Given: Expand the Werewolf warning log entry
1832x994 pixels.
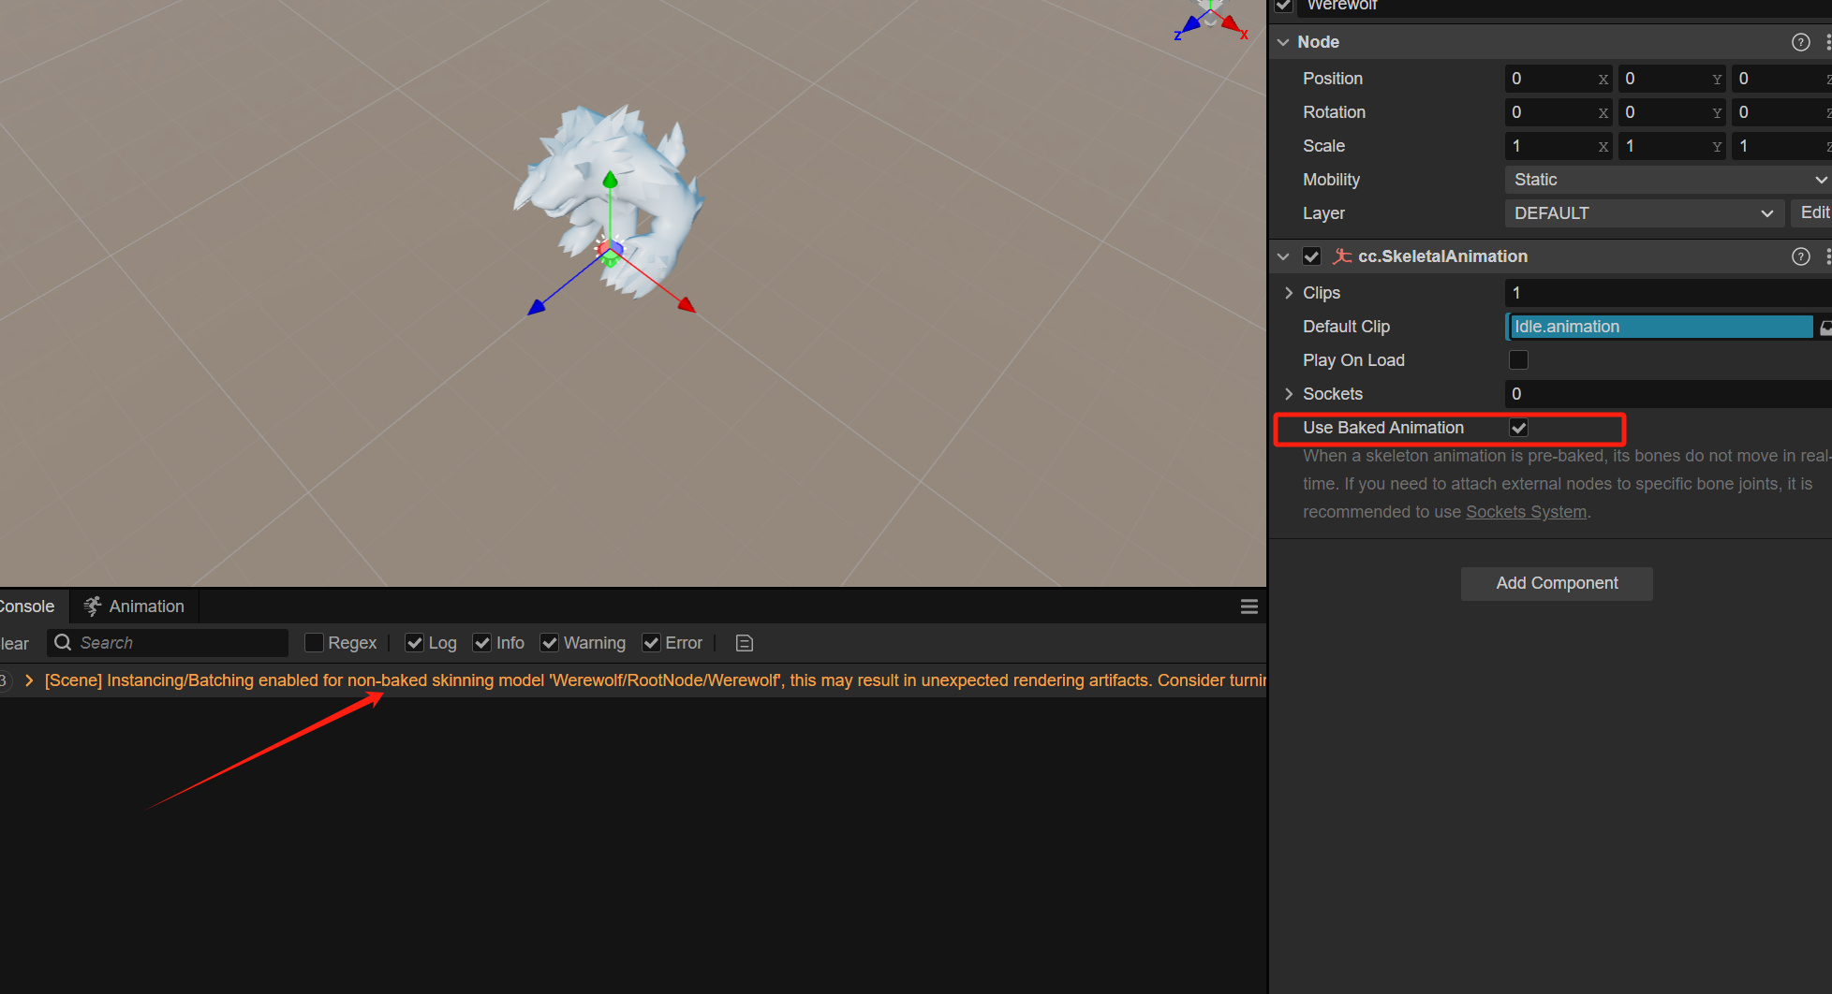Looking at the screenshot, I should click(29, 680).
